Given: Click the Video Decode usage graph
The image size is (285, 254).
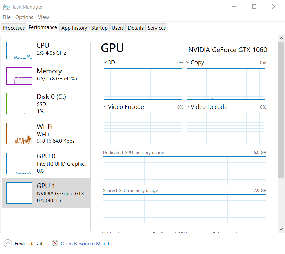Looking at the screenshot, I should tap(226, 128).
